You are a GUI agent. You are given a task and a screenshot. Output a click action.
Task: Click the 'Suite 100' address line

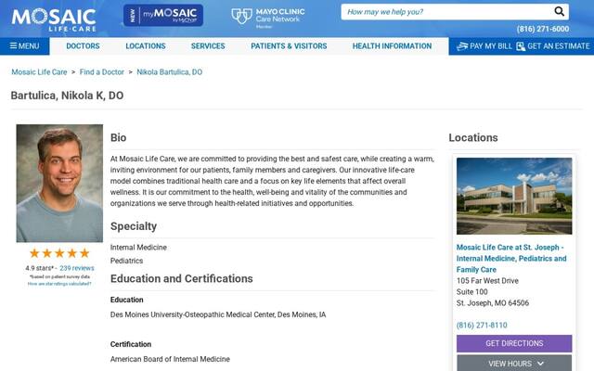[471, 292]
